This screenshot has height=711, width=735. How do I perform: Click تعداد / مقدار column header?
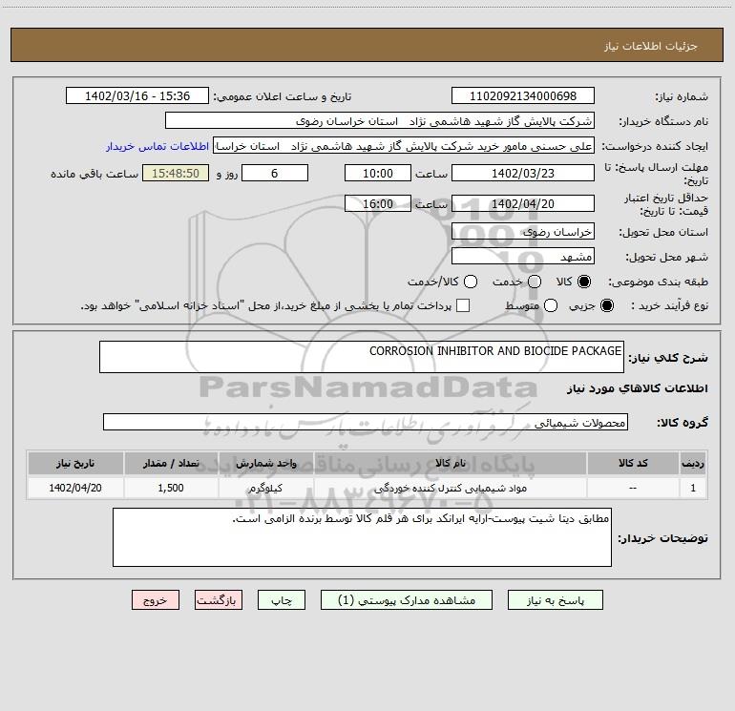click(171, 463)
